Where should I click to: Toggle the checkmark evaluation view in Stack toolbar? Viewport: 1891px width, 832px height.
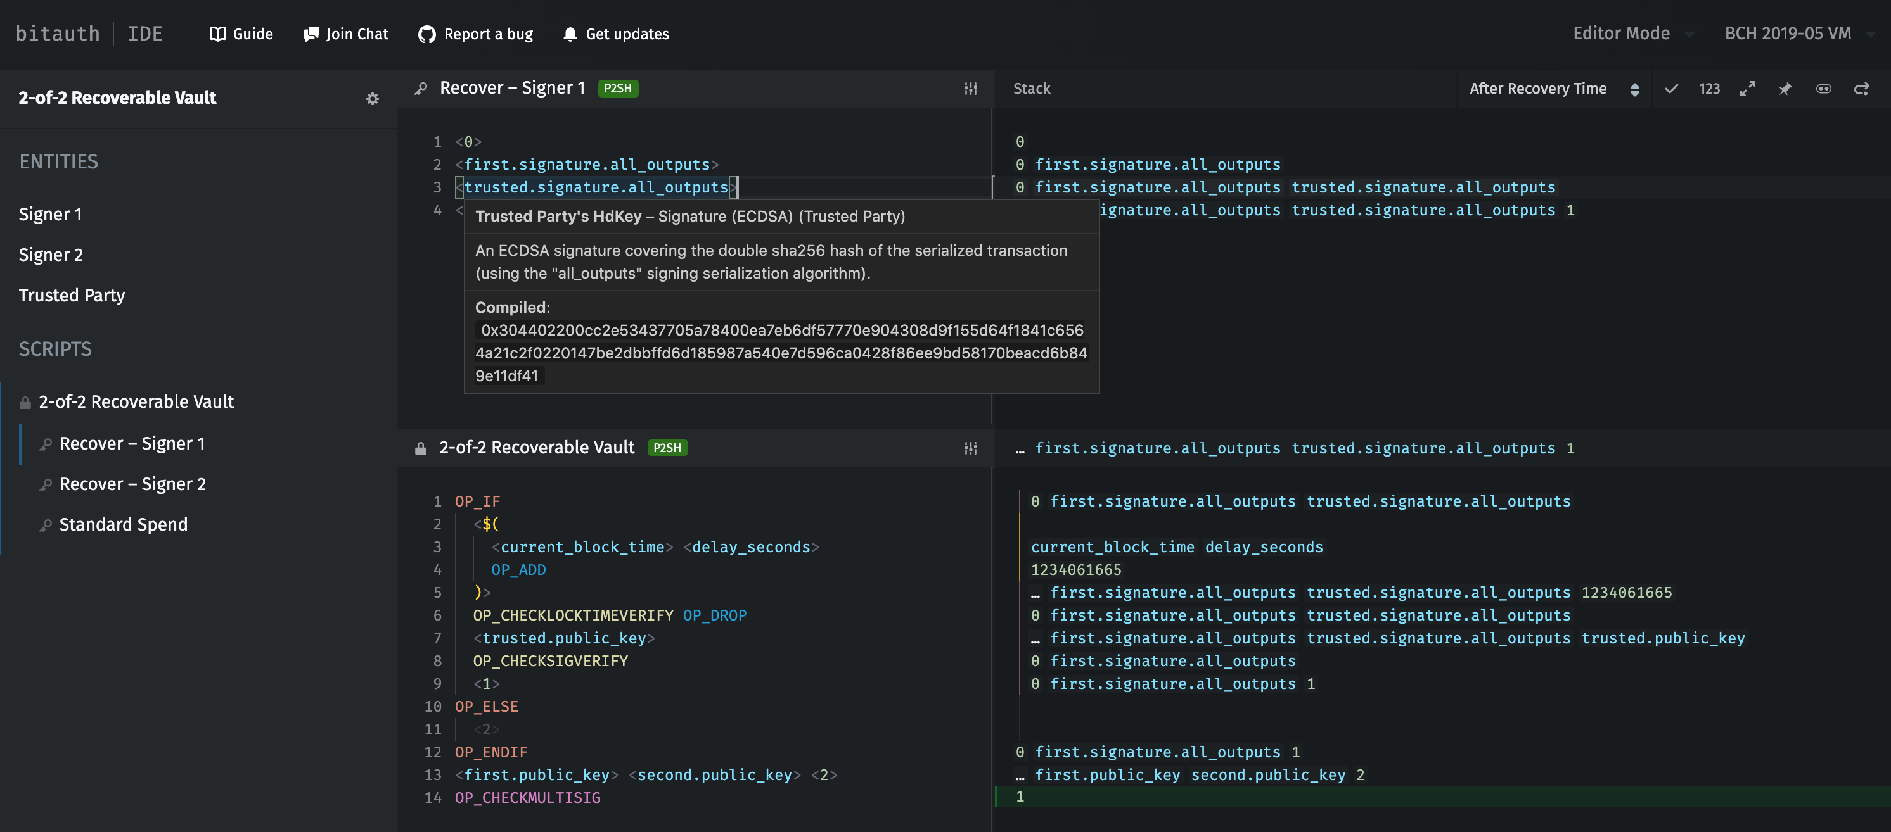click(x=1670, y=88)
